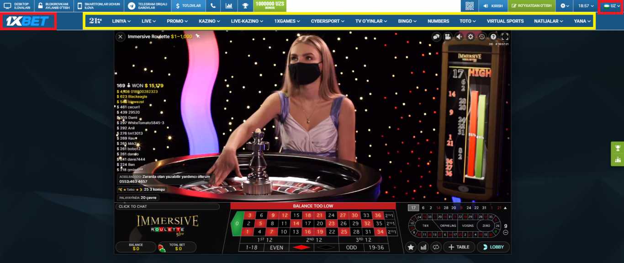Screen dimensions: 624x263
Task: Expand the Live menu
Action: (x=148, y=21)
